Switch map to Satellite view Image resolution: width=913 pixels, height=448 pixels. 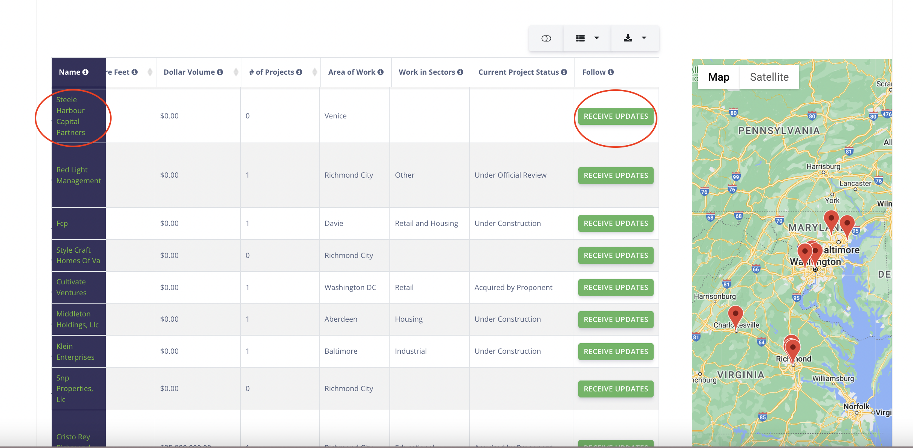pyautogui.click(x=769, y=77)
